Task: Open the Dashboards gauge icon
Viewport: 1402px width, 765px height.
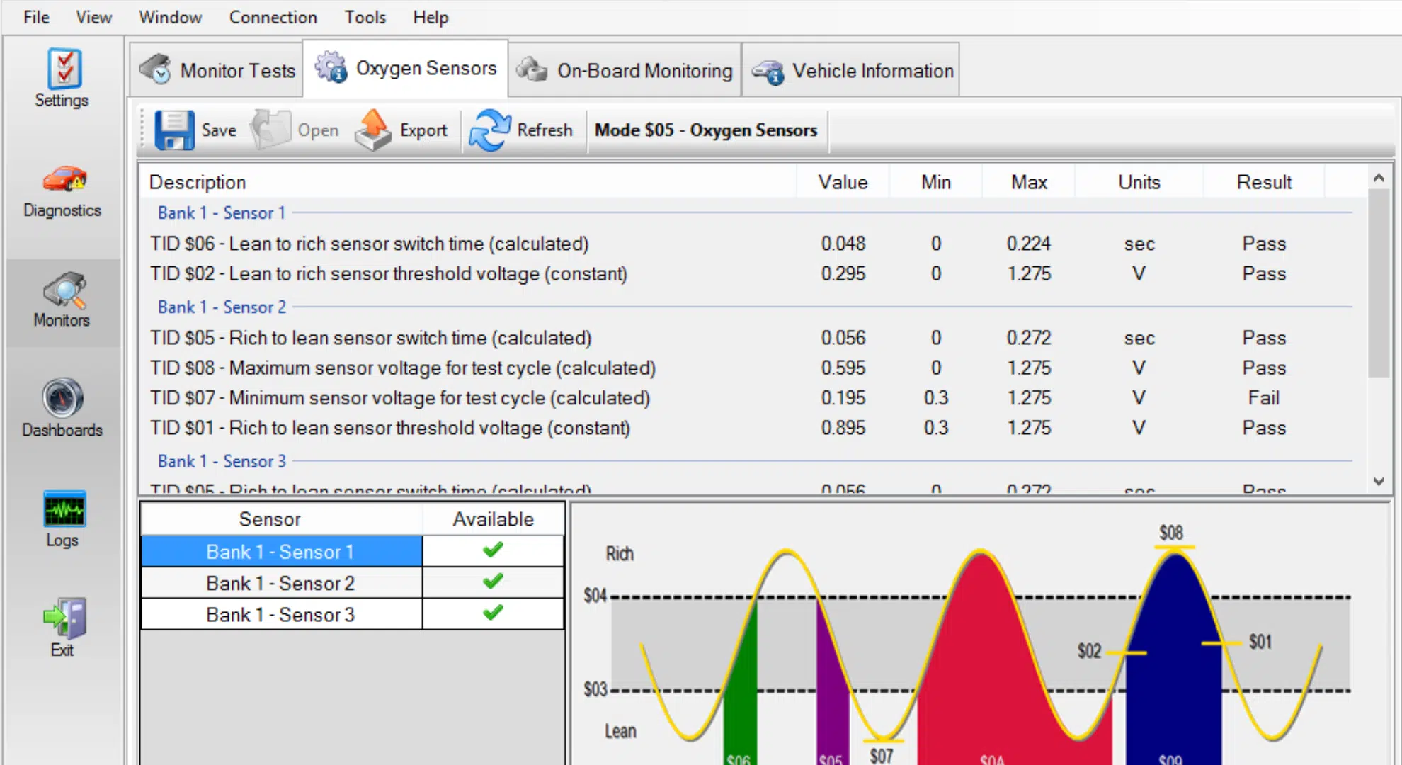Action: [62, 406]
